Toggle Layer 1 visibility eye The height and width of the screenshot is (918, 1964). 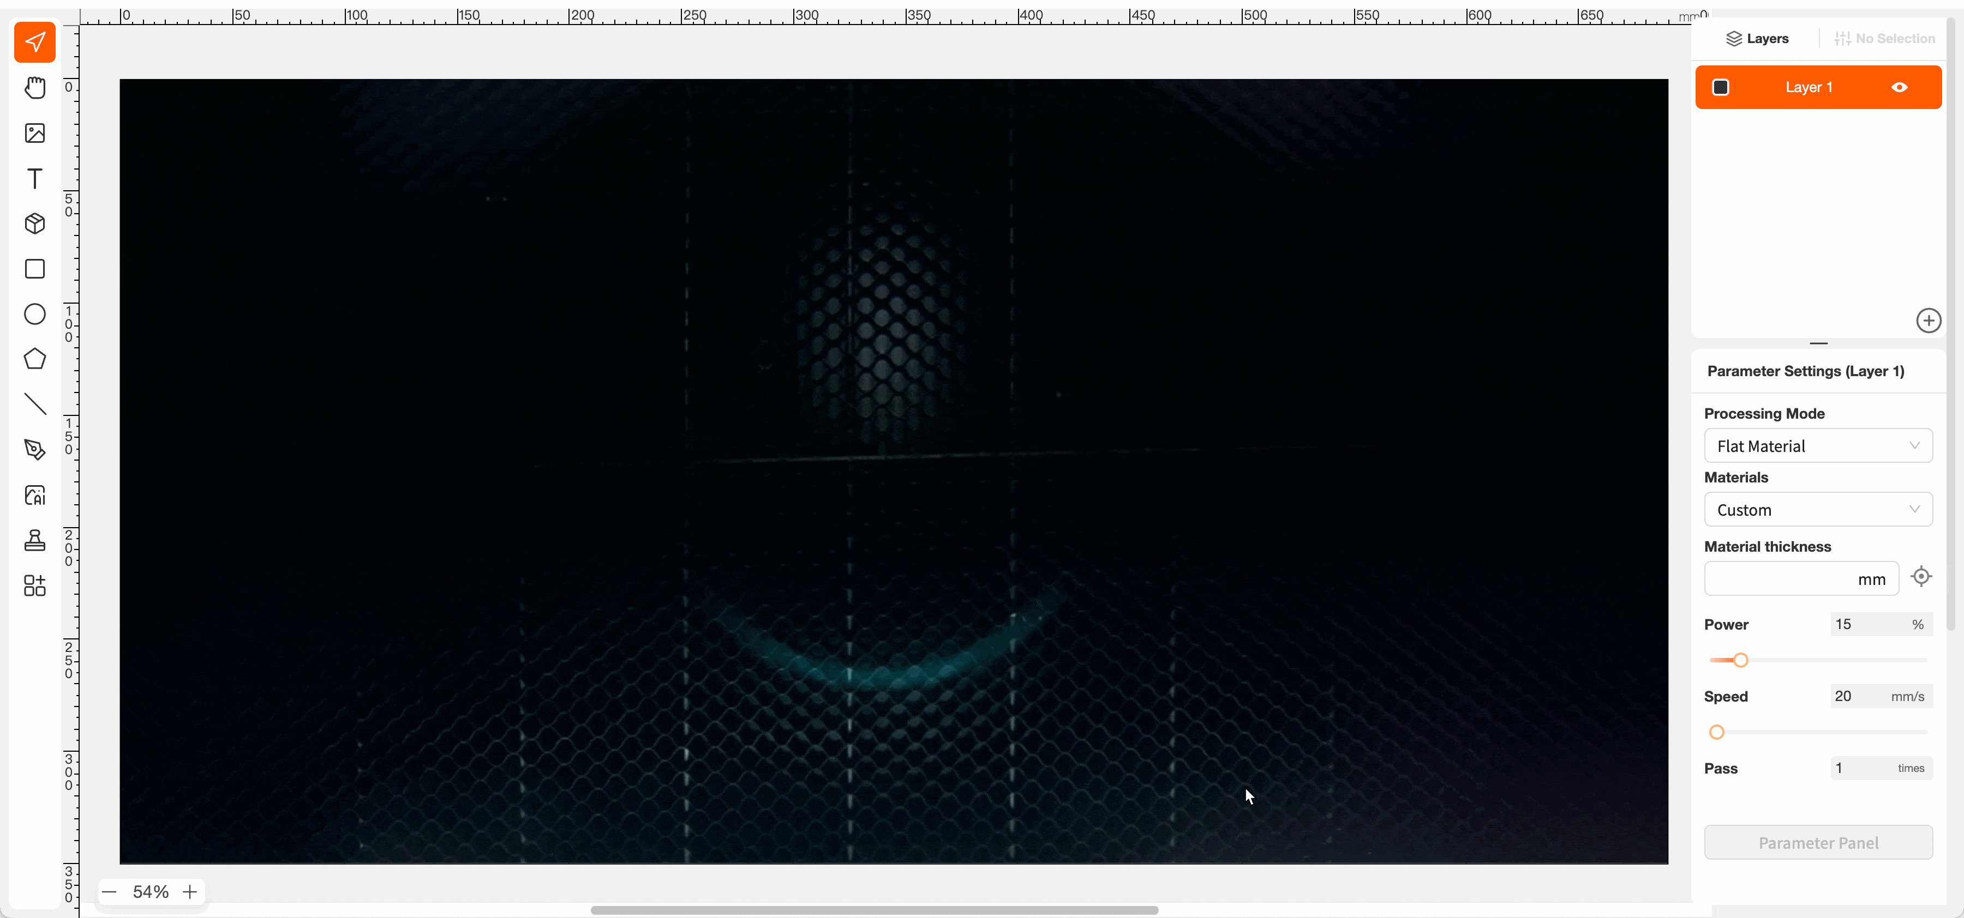coord(1899,88)
